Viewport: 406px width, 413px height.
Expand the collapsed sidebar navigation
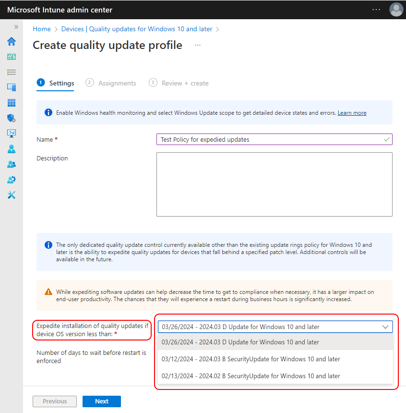tap(16, 27)
